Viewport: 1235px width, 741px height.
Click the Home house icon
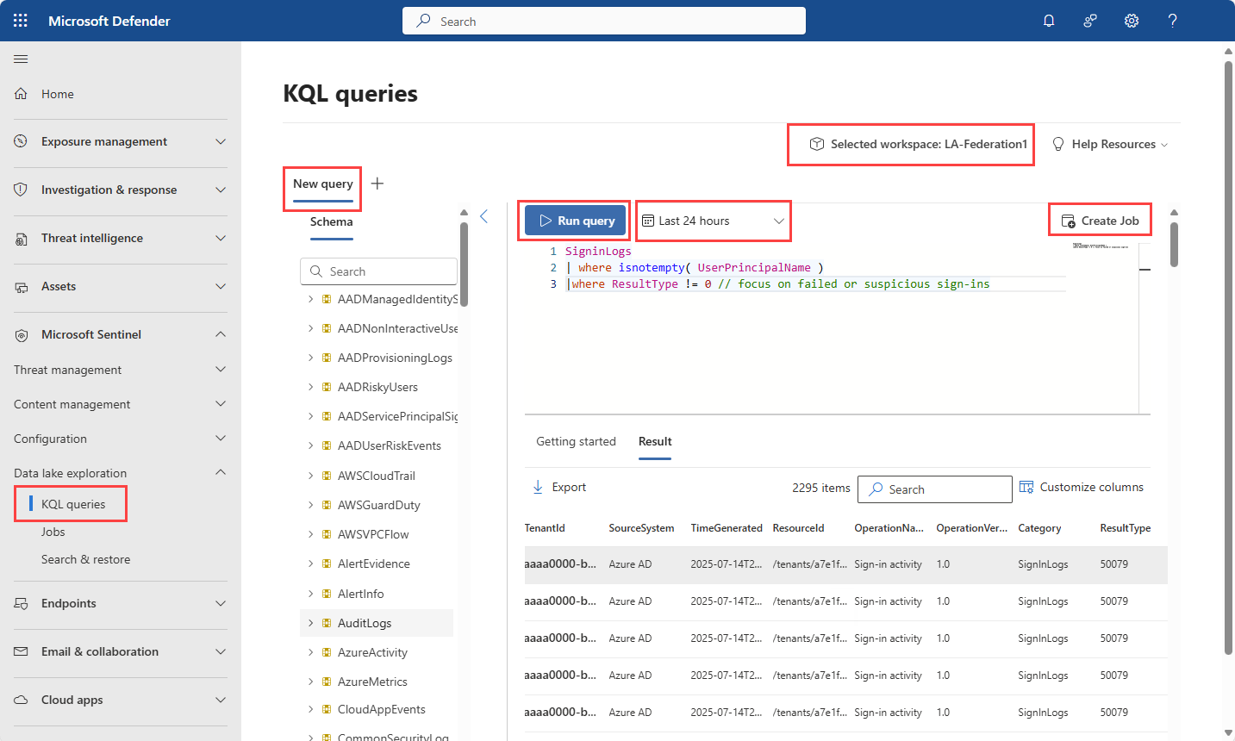click(x=21, y=94)
